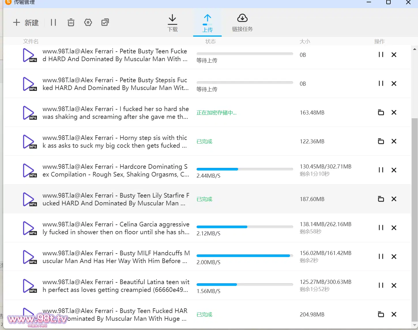Select the 上传 upload tab
The image size is (418, 330).
pos(207,23)
